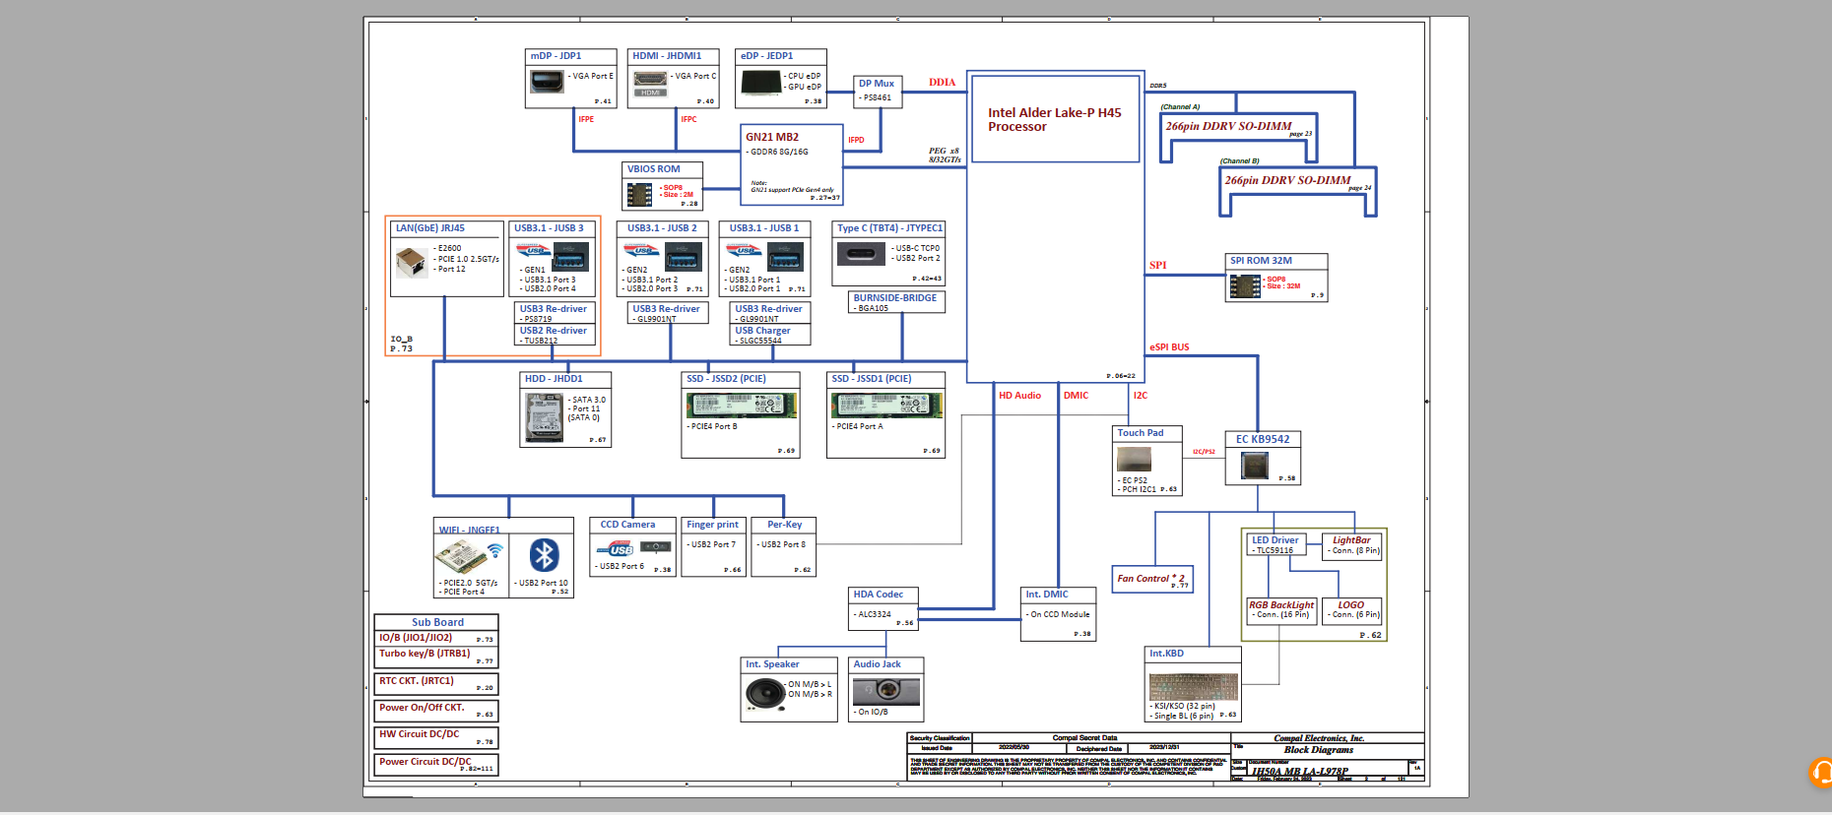Click the mDP port connector image

[547, 82]
